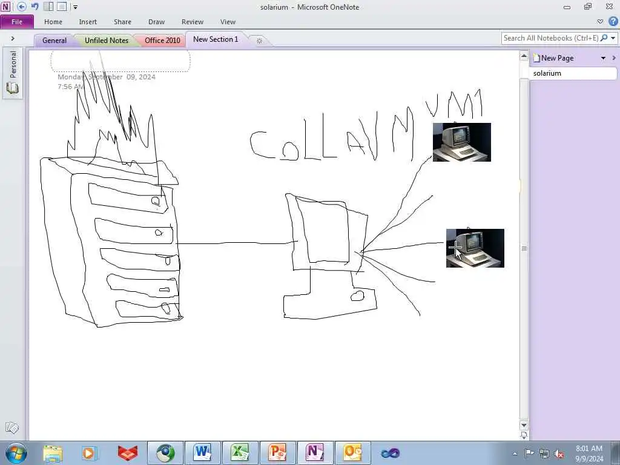Select the upper old computer picture
This screenshot has height=465, width=620.
462,142
